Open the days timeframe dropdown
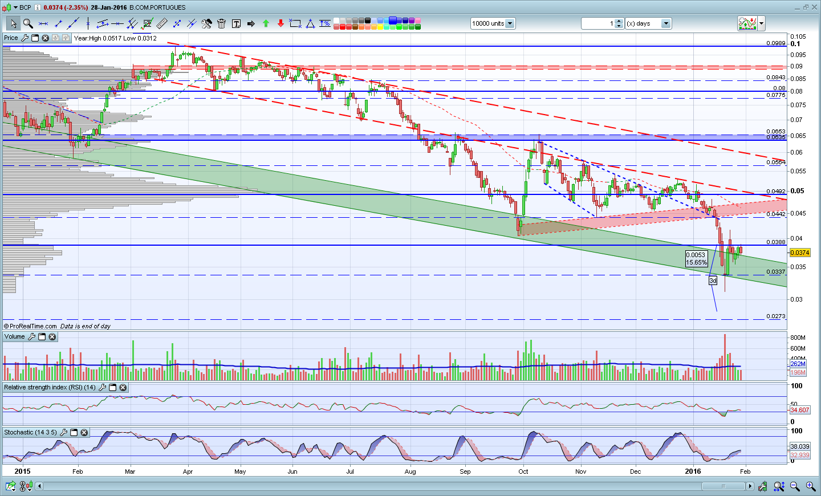The height and width of the screenshot is (496, 821). tap(666, 23)
